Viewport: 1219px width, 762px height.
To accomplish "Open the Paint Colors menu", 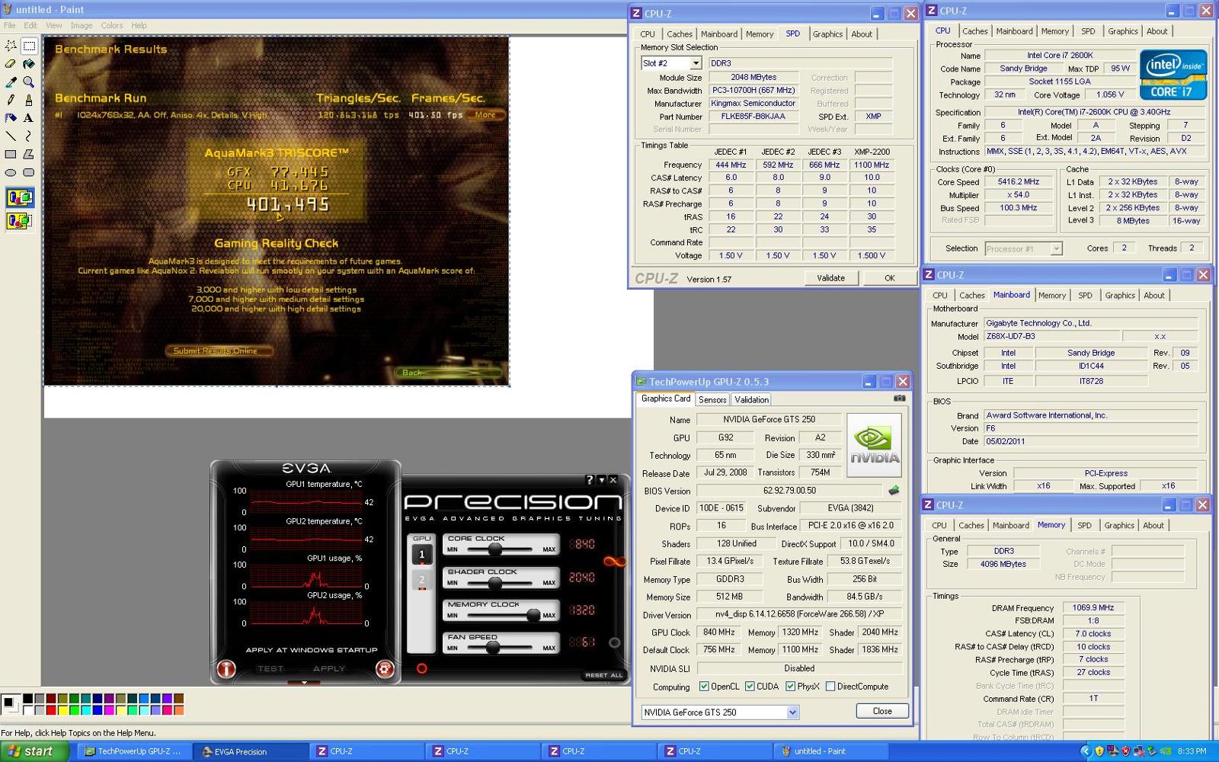I will coord(112,25).
